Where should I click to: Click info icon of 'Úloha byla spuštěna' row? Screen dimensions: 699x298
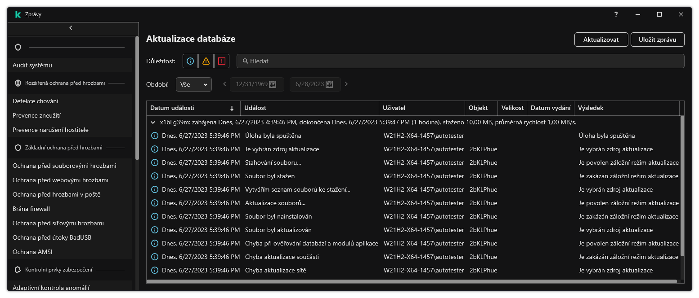(x=155, y=136)
